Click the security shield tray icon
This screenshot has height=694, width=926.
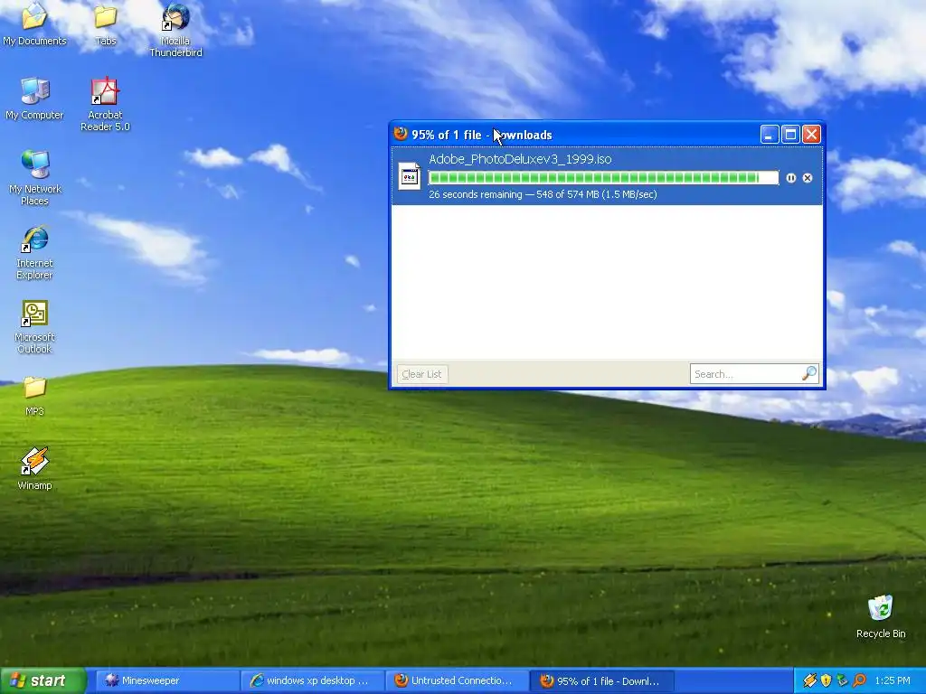[x=826, y=680]
